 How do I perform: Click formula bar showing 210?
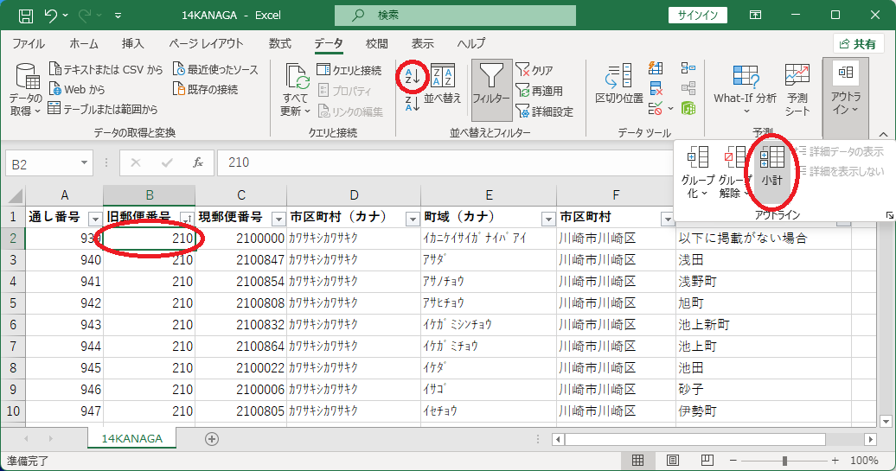445,163
